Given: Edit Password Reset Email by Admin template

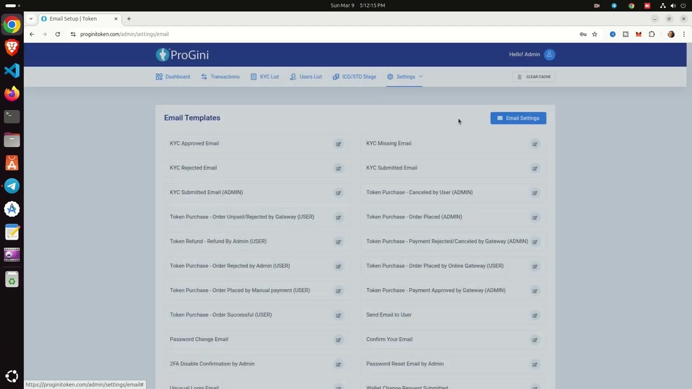Looking at the screenshot, I should point(535,364).
